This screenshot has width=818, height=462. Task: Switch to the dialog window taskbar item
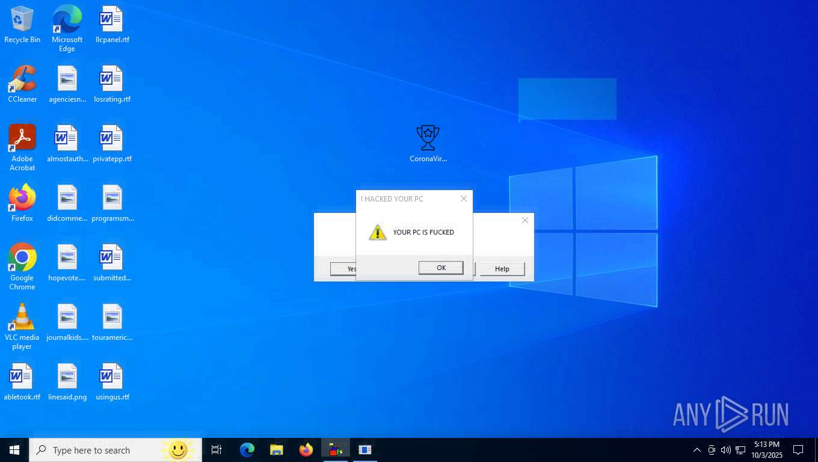(x=365, y=450)
